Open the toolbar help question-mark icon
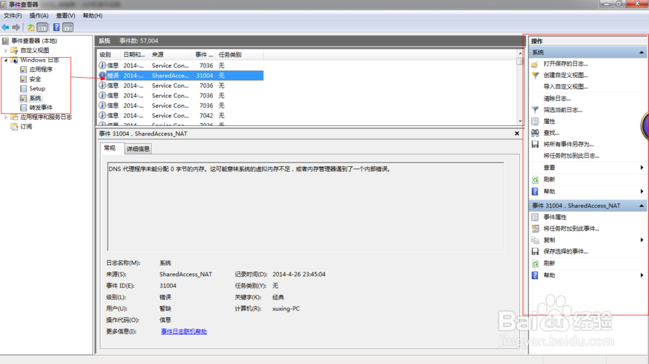 (56, 27)
